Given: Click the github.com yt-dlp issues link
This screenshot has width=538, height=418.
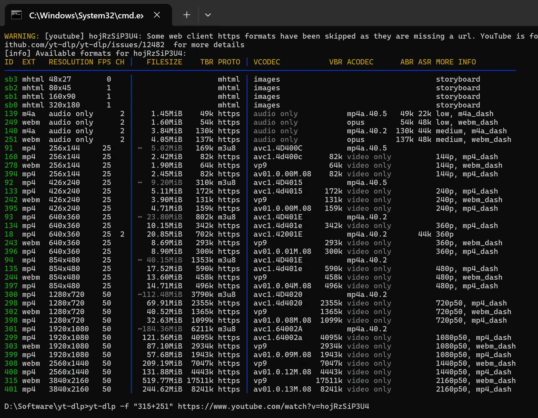Looking at the screenshot, I should tap(84, 45).
